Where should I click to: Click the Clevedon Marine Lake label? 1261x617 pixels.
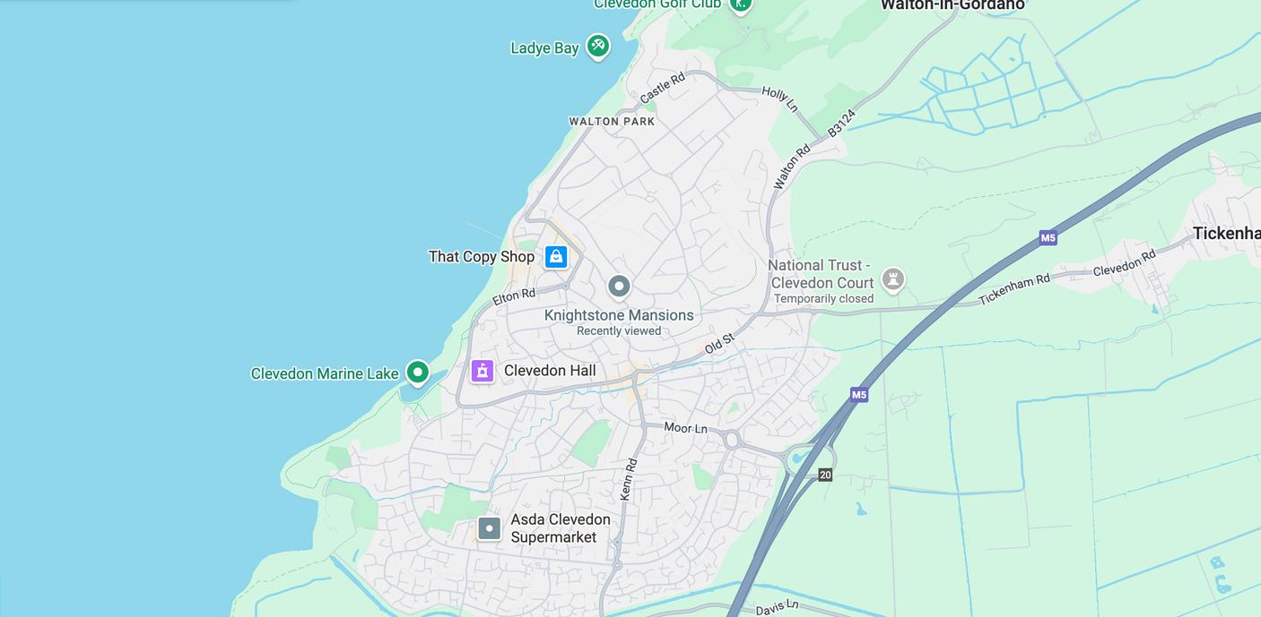[325, 373]
